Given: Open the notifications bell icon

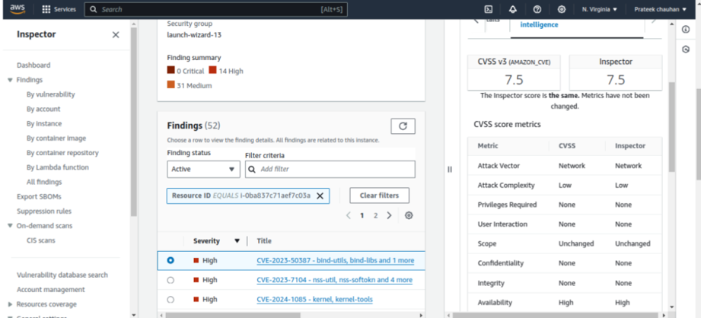Looking at the screenshot, I should (x=513, y=9).
